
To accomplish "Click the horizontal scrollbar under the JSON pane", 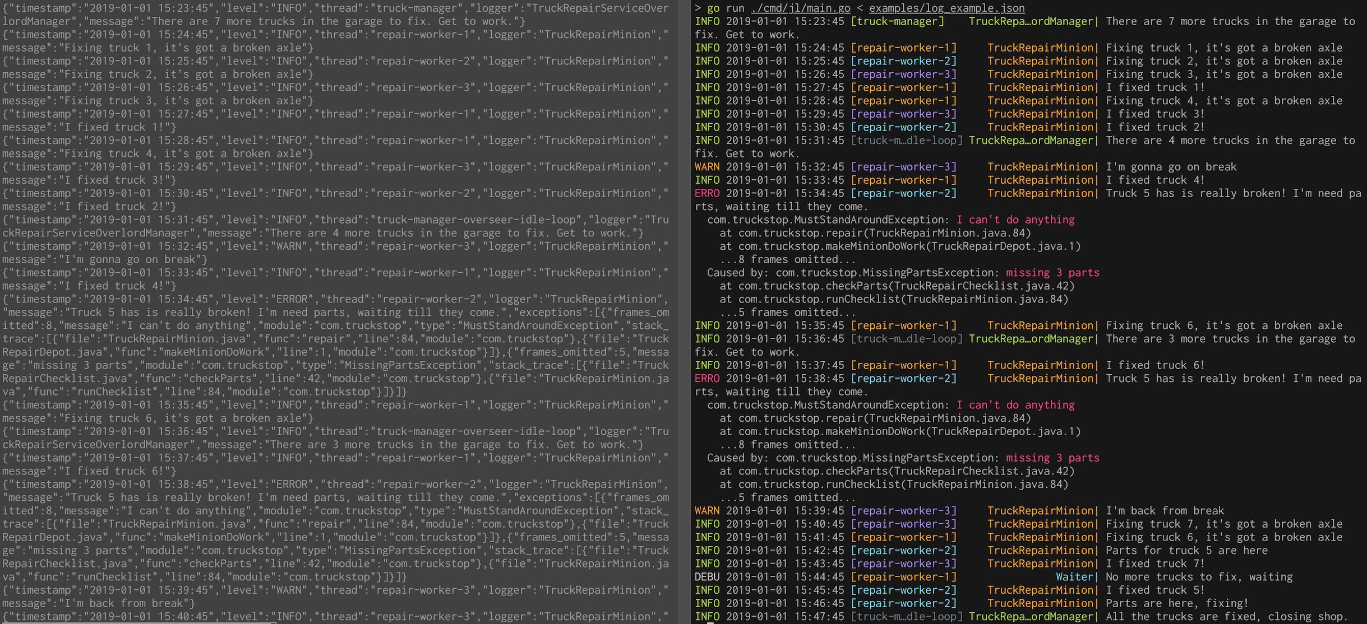I will [138, 622].
